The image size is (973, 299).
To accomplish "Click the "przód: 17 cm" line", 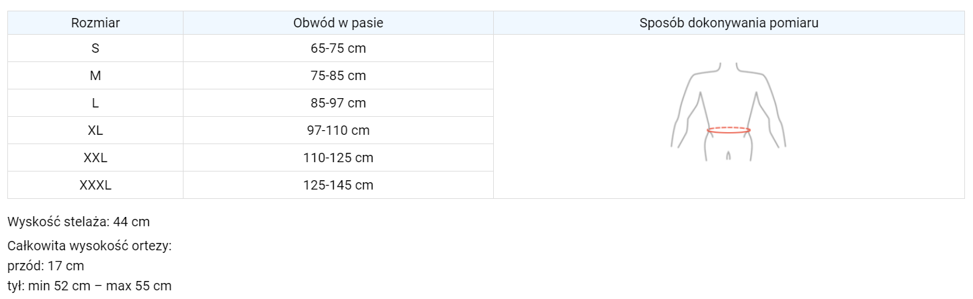I will point(46,266).
